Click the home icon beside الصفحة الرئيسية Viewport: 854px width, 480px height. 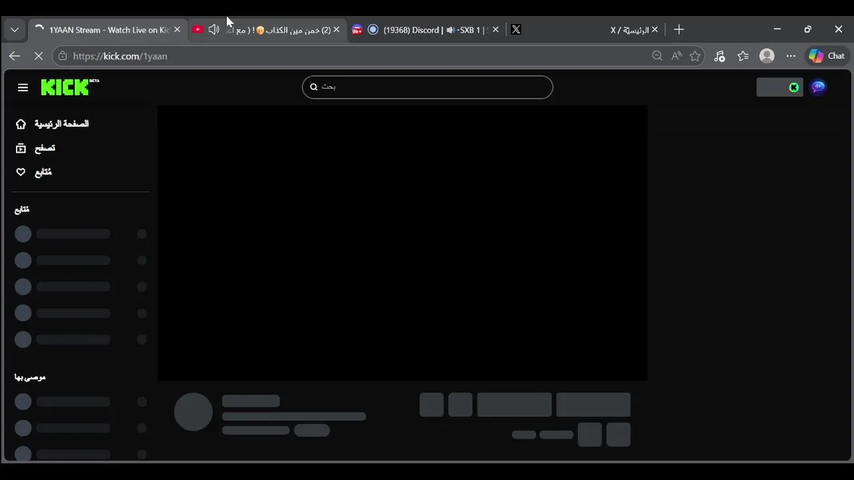pos(21,124)
